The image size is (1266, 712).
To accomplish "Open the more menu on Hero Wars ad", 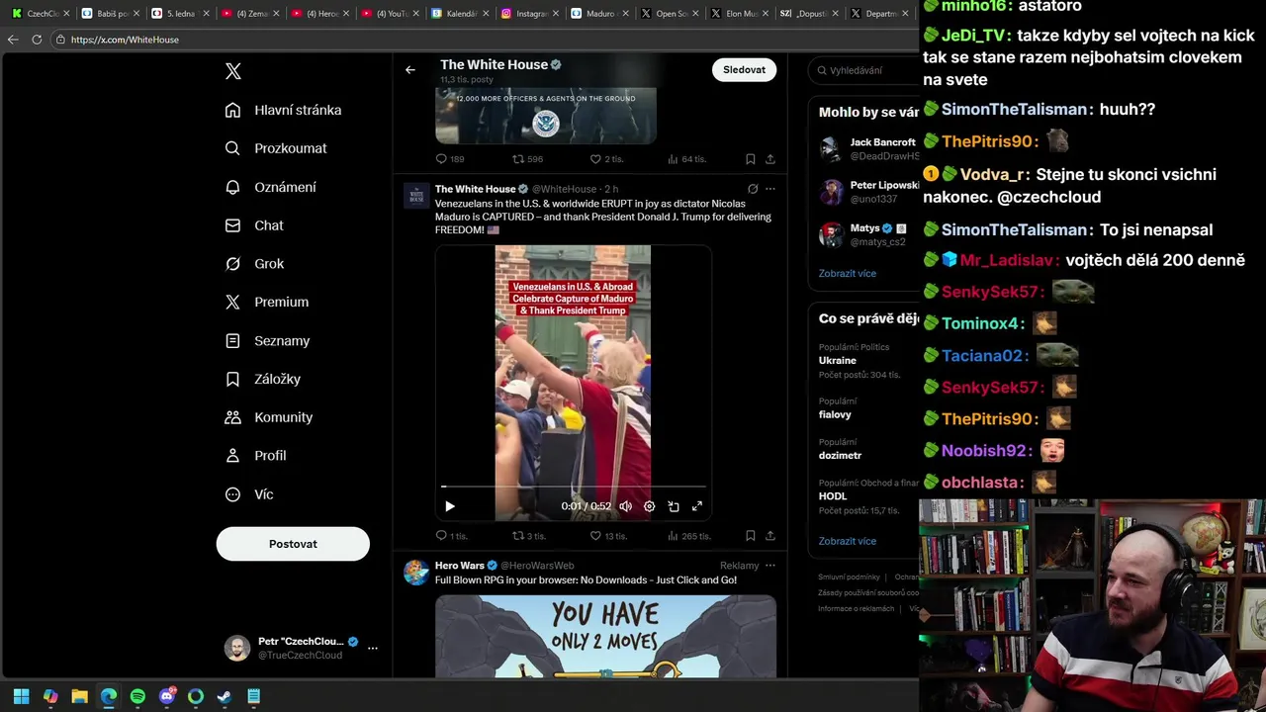I will (770, 566).
